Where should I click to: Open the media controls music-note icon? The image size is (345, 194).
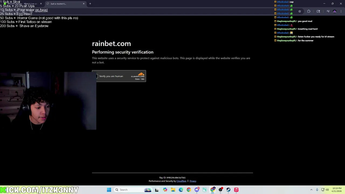(x=328, y=11)
